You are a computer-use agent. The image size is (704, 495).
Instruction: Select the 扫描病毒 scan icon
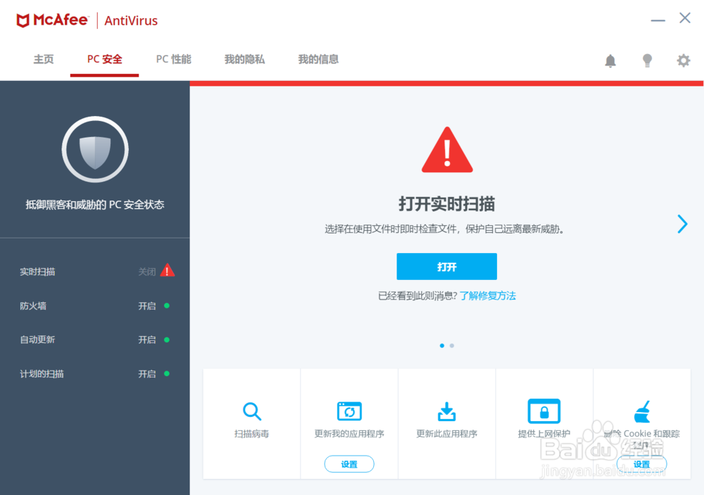coord(251,411)
